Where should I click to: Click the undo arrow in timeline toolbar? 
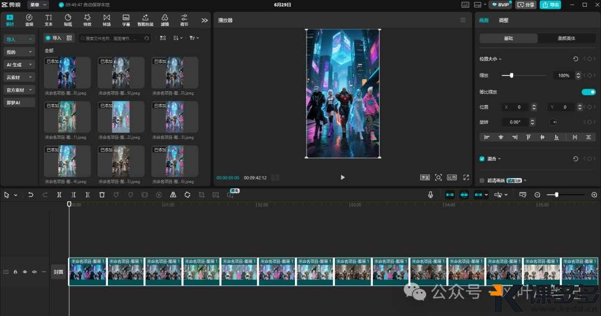tap(31, 195)
